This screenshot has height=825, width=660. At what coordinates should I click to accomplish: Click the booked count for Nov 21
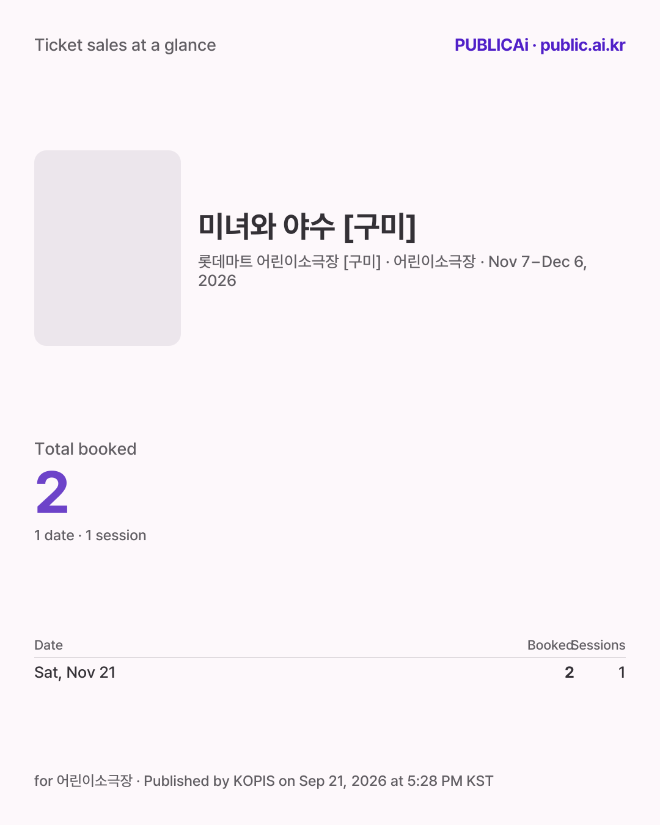click(569, 672)
